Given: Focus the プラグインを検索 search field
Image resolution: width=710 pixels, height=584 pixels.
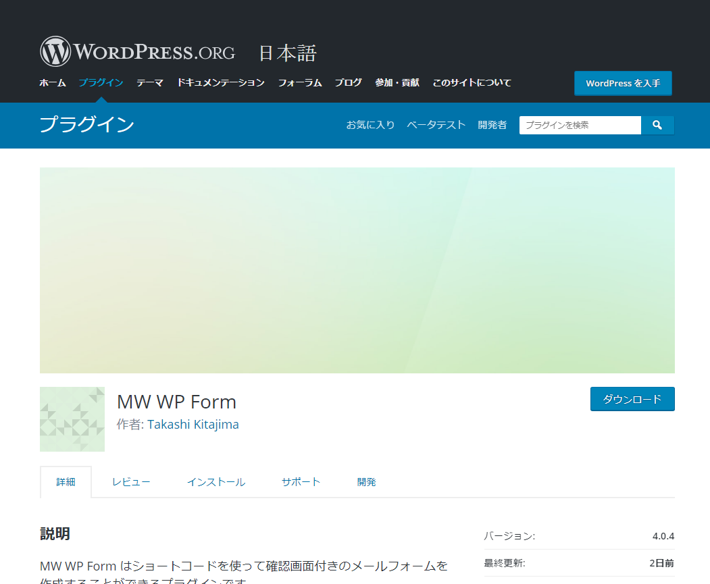Looking at the screenshot, I should 580,126.
